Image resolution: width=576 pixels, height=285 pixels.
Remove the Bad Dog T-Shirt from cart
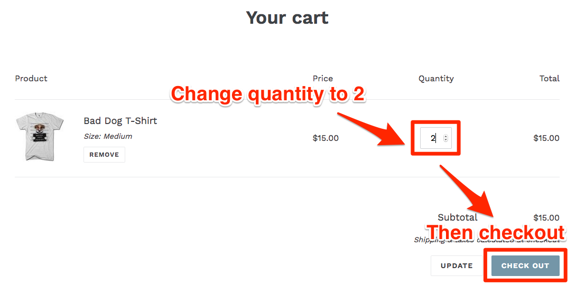(104, 155)
